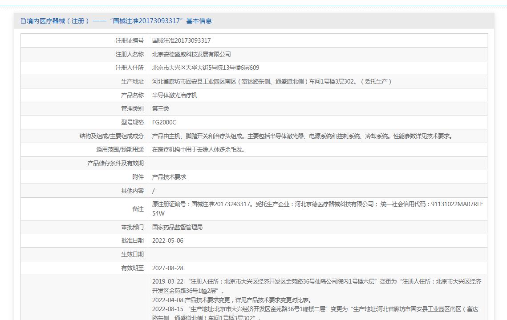Image resolution: width=507 pixels, height=320 pixels.
Task: Click the 注册人名称 row label
Action: 130,54
